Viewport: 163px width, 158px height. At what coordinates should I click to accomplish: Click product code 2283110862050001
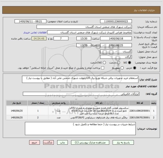click(x=140, y=111)
